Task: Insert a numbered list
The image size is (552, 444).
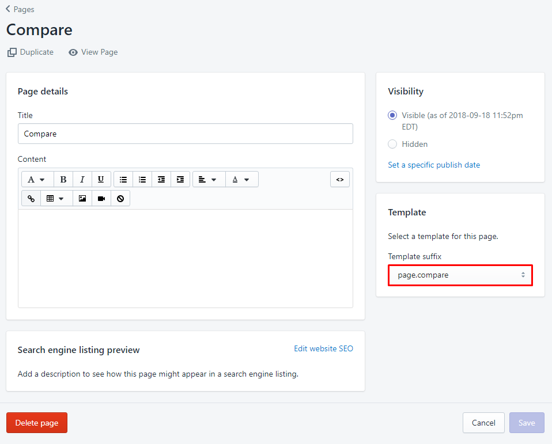Action: pyautogui.click(x=142, y=180)
